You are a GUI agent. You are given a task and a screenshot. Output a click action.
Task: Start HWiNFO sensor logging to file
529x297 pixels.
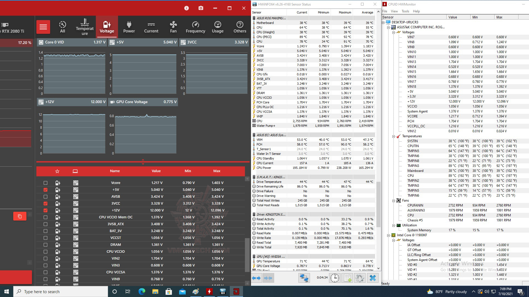click(x=347, y=278)
